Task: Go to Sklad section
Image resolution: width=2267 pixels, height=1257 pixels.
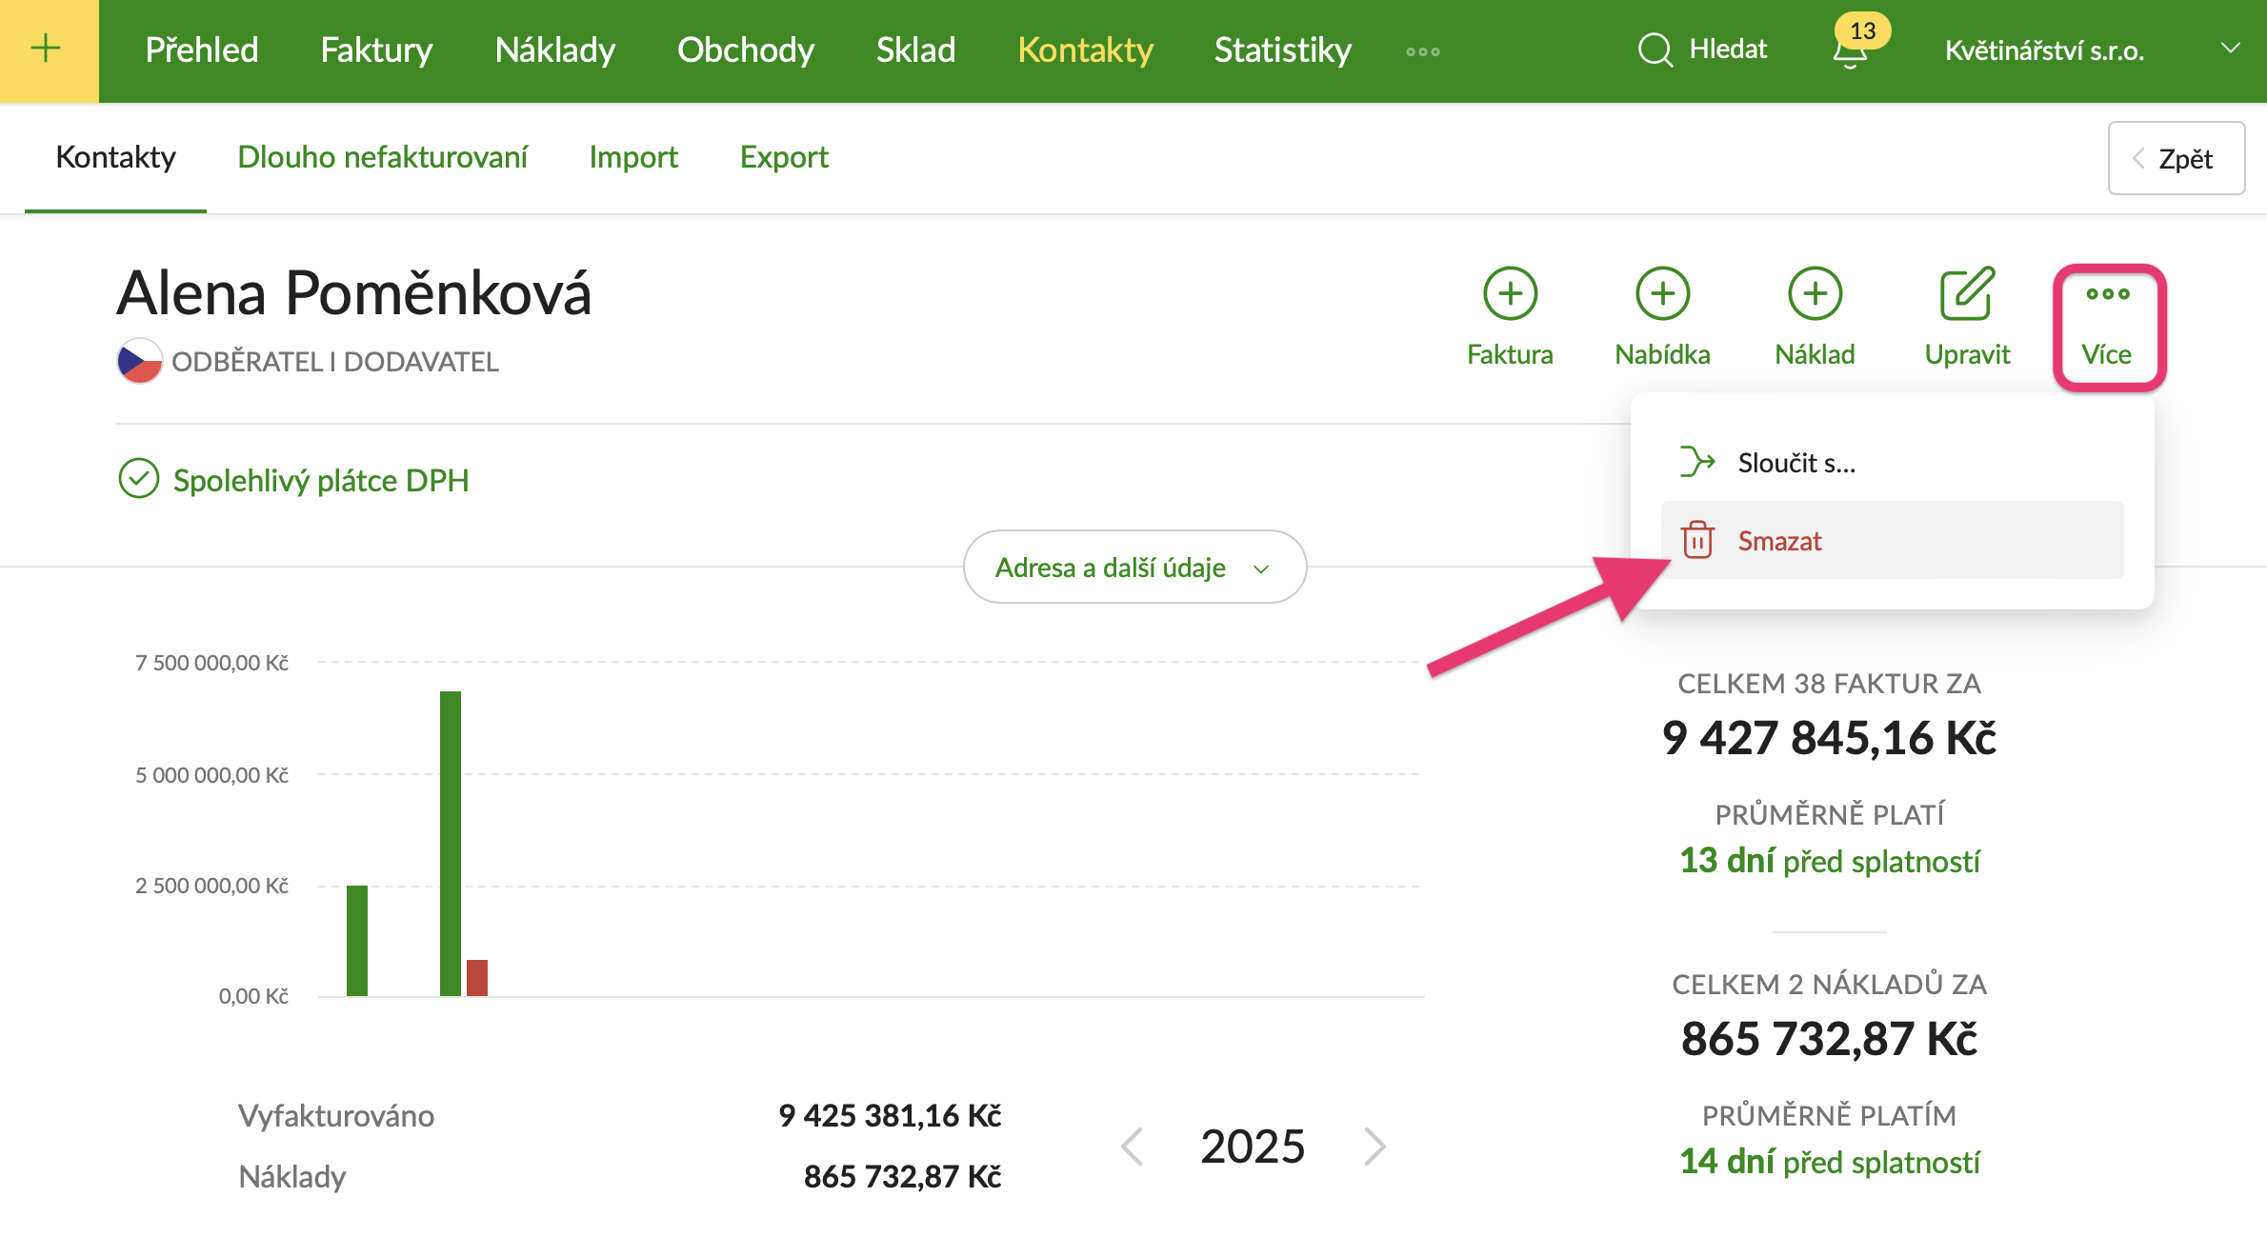Action: click(x=915, y=50)
